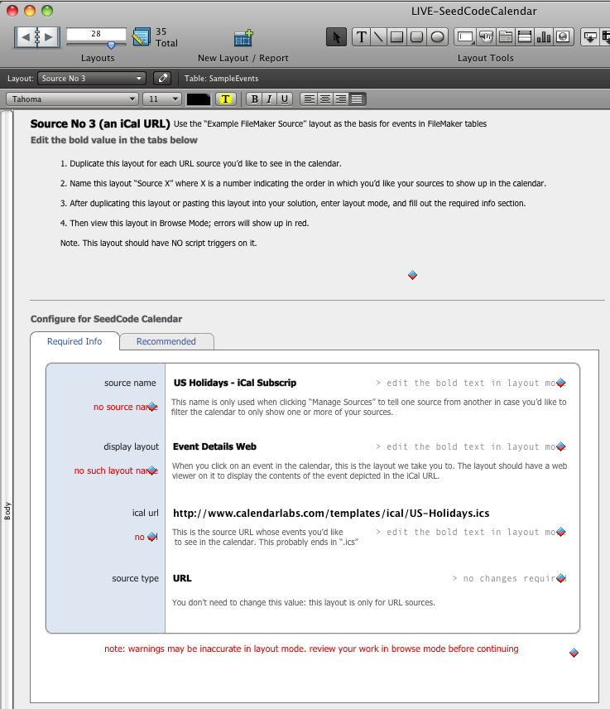Switch to the Recommended tab

click(166, 341)
